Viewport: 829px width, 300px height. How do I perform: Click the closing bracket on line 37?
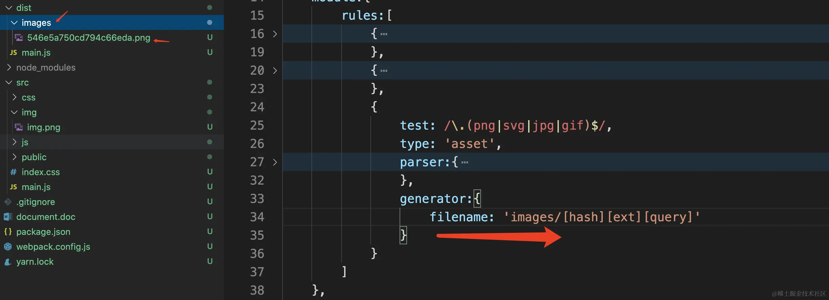point(344,272)
